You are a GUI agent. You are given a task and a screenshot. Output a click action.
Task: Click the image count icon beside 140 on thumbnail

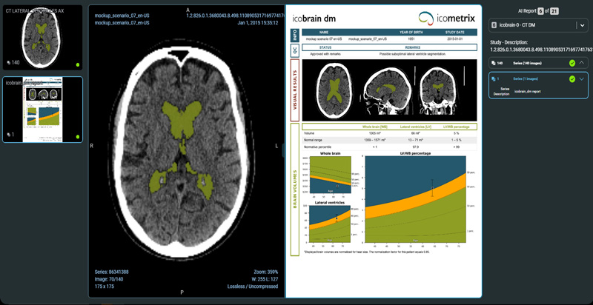point(9,63)
